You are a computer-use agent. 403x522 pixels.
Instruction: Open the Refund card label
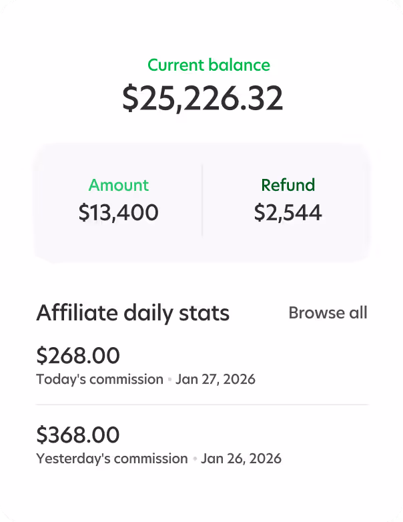[x=288, y=185]
